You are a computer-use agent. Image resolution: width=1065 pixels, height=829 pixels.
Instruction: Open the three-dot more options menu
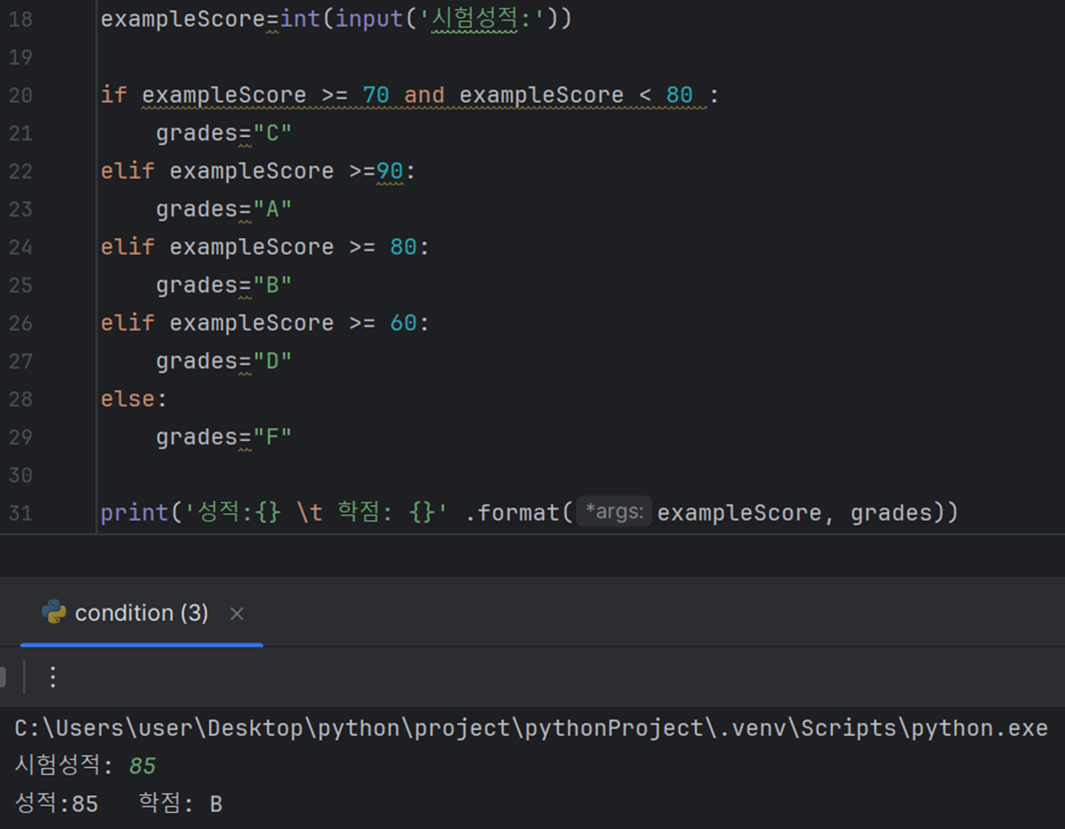pos(52,676)
